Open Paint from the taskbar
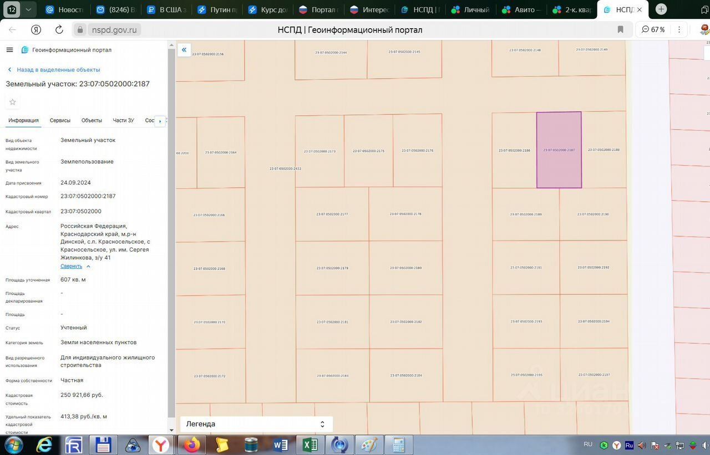The width and height of the screenshot is (710, 455). (x=369, y=445)
